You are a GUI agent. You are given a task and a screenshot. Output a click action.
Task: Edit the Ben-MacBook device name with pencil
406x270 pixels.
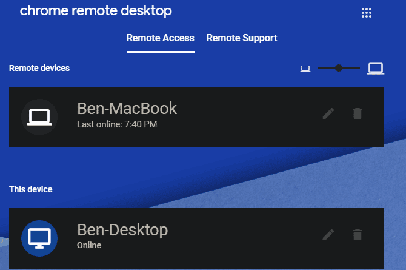click(328, 113)
